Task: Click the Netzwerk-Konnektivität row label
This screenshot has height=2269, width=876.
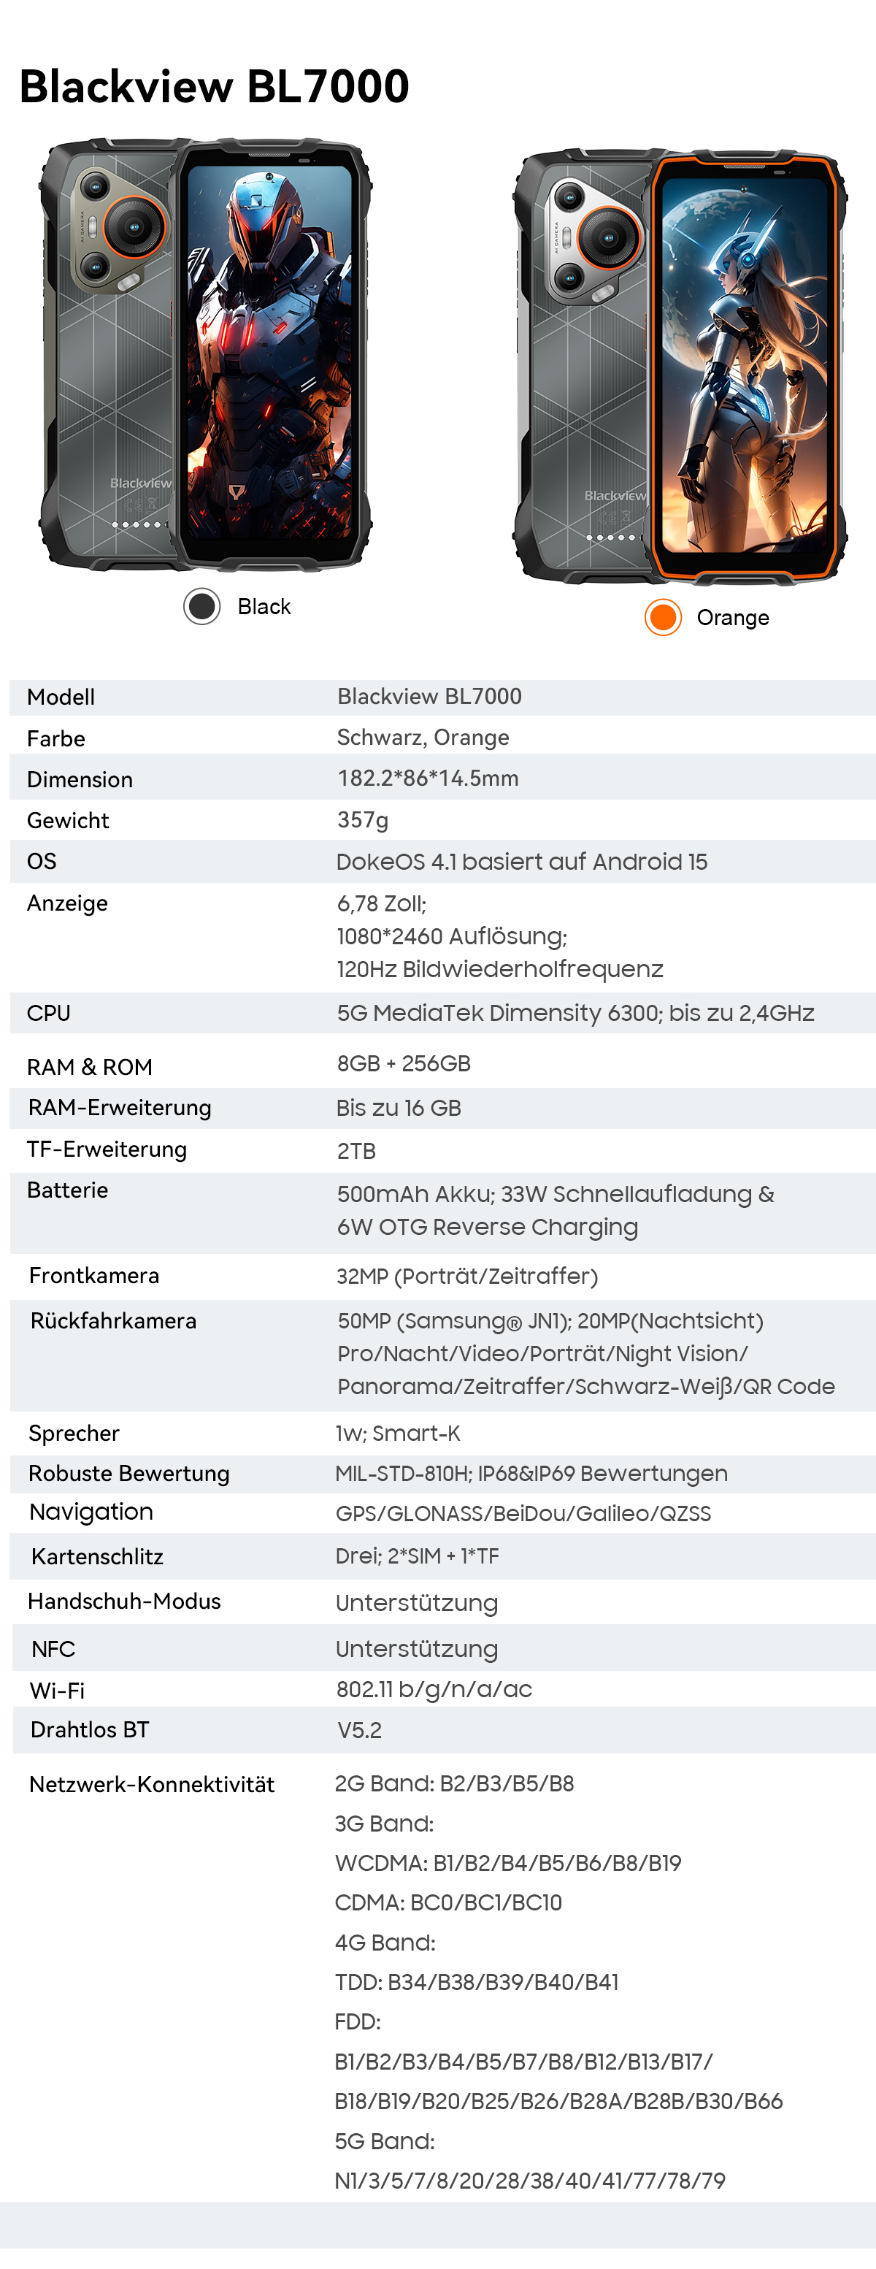Action: click(151, 1785)
